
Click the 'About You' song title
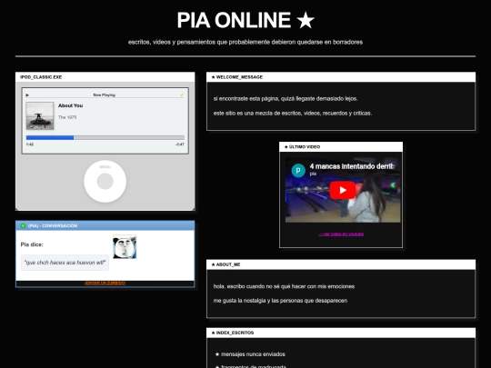(x=70, y=105)
